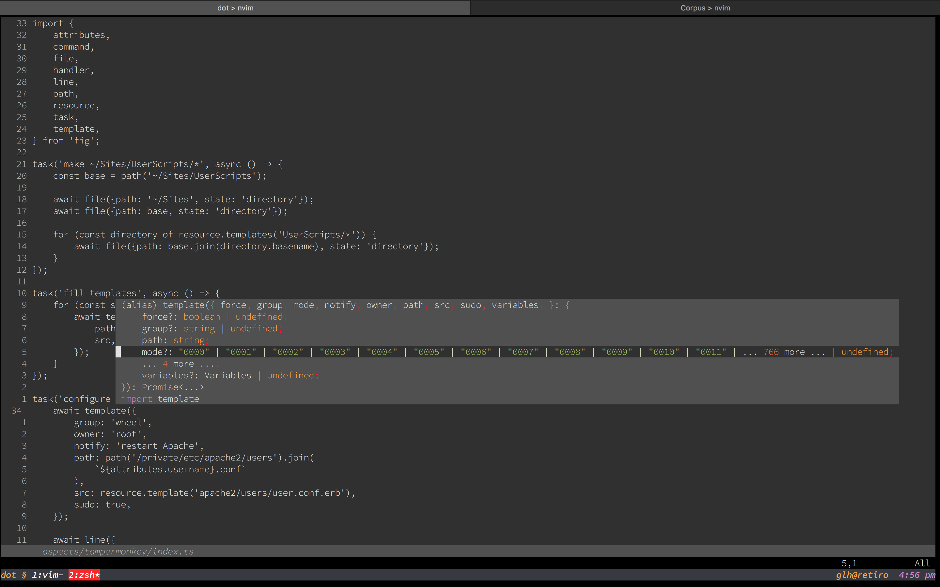Screen dimensions: 940x587
Task: Select the import template completion entry
Action: [159, 399]
